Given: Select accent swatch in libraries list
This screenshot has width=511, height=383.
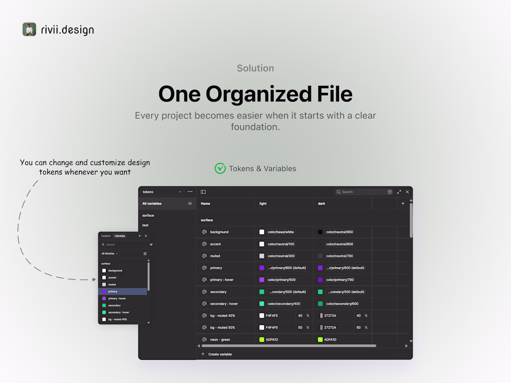Looking at the screenshot, I should tap(104, 278).
